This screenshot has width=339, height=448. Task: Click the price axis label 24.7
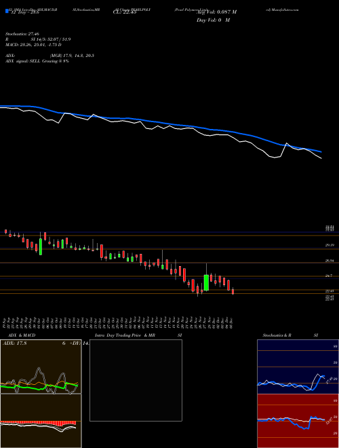(329, 276)
